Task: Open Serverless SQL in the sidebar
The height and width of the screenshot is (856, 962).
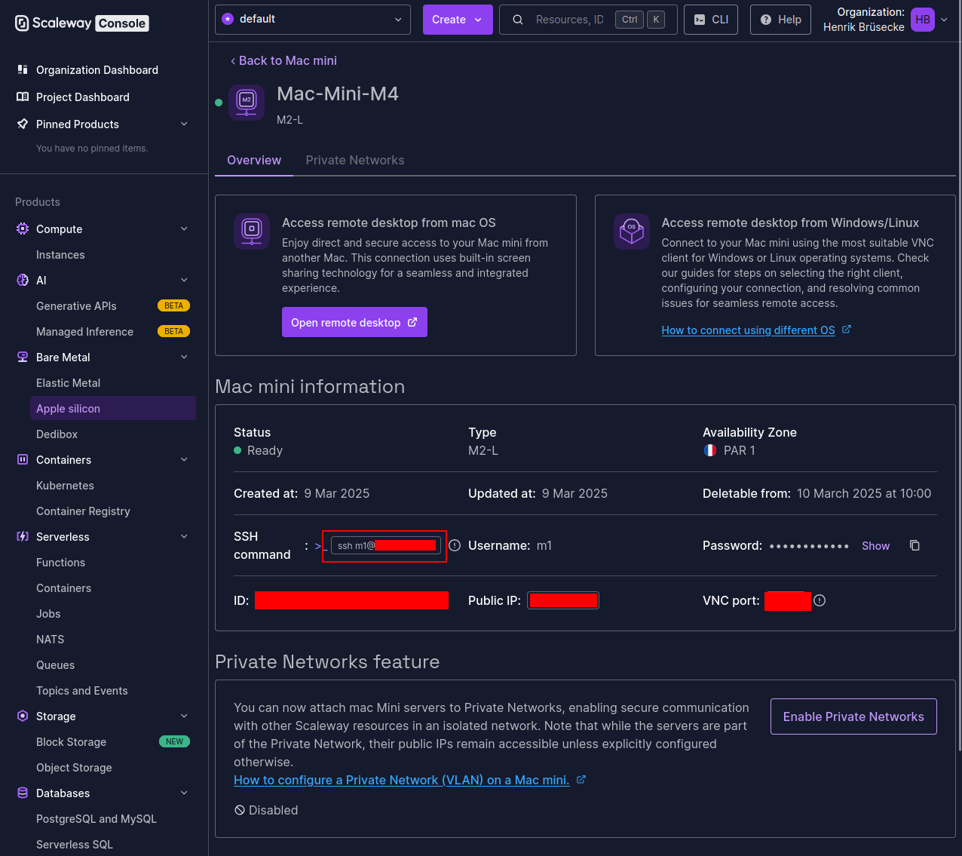Action: (x=75, y=845)
